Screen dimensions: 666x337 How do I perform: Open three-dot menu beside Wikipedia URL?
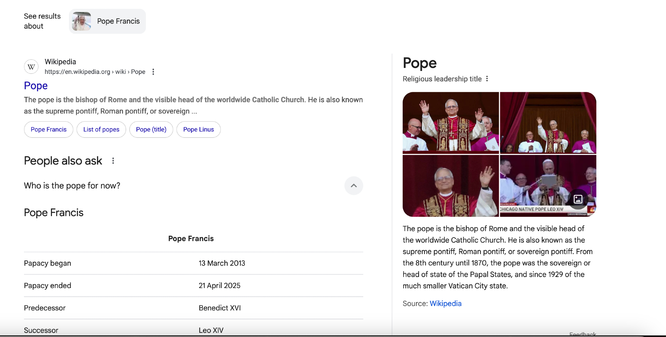[153, 72]
